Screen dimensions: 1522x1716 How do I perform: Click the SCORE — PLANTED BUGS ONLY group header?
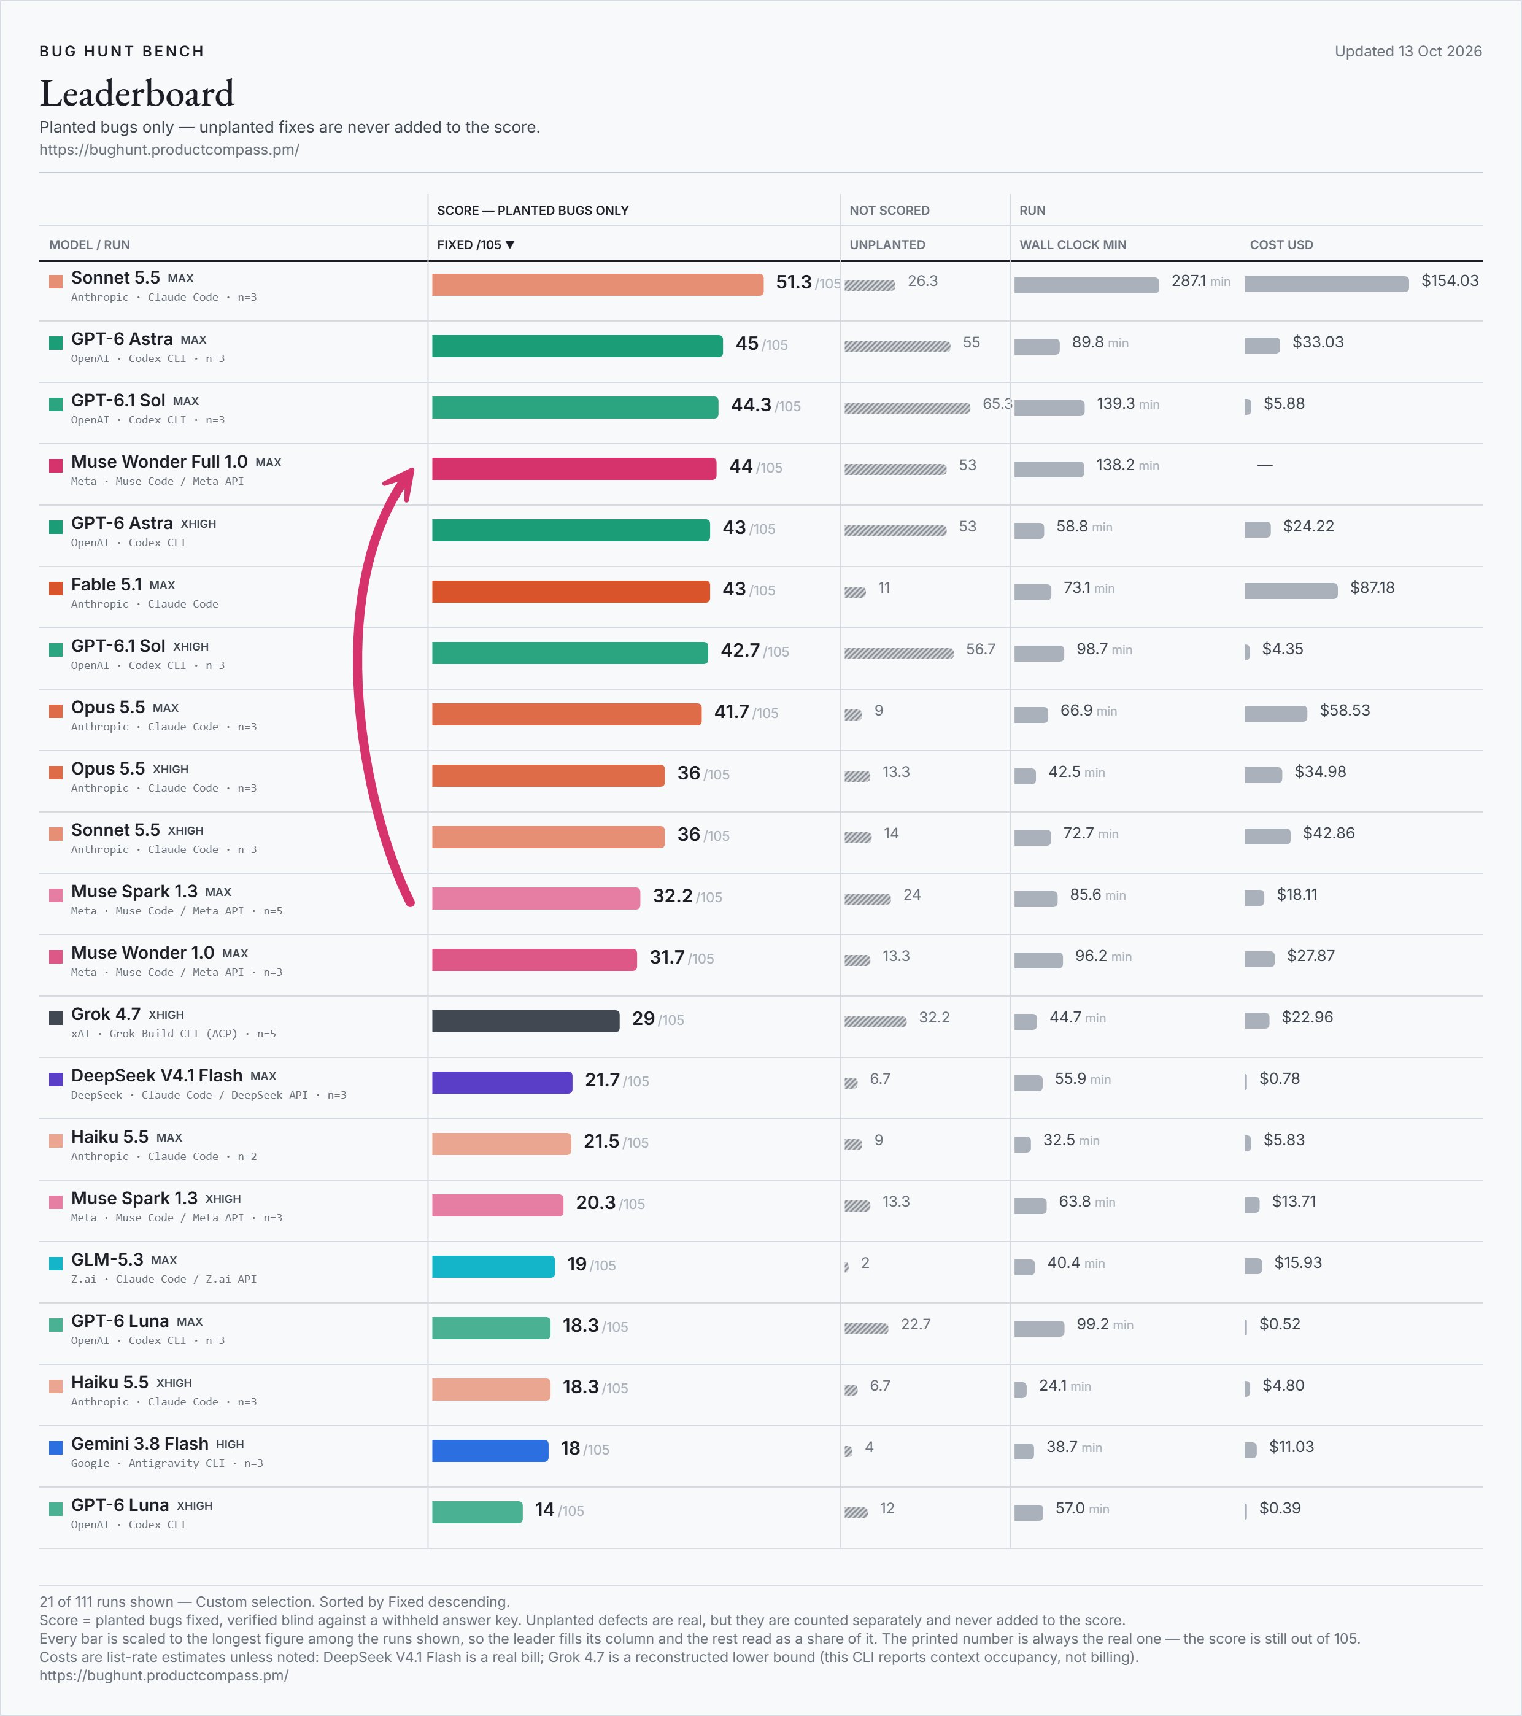point(532,210)
